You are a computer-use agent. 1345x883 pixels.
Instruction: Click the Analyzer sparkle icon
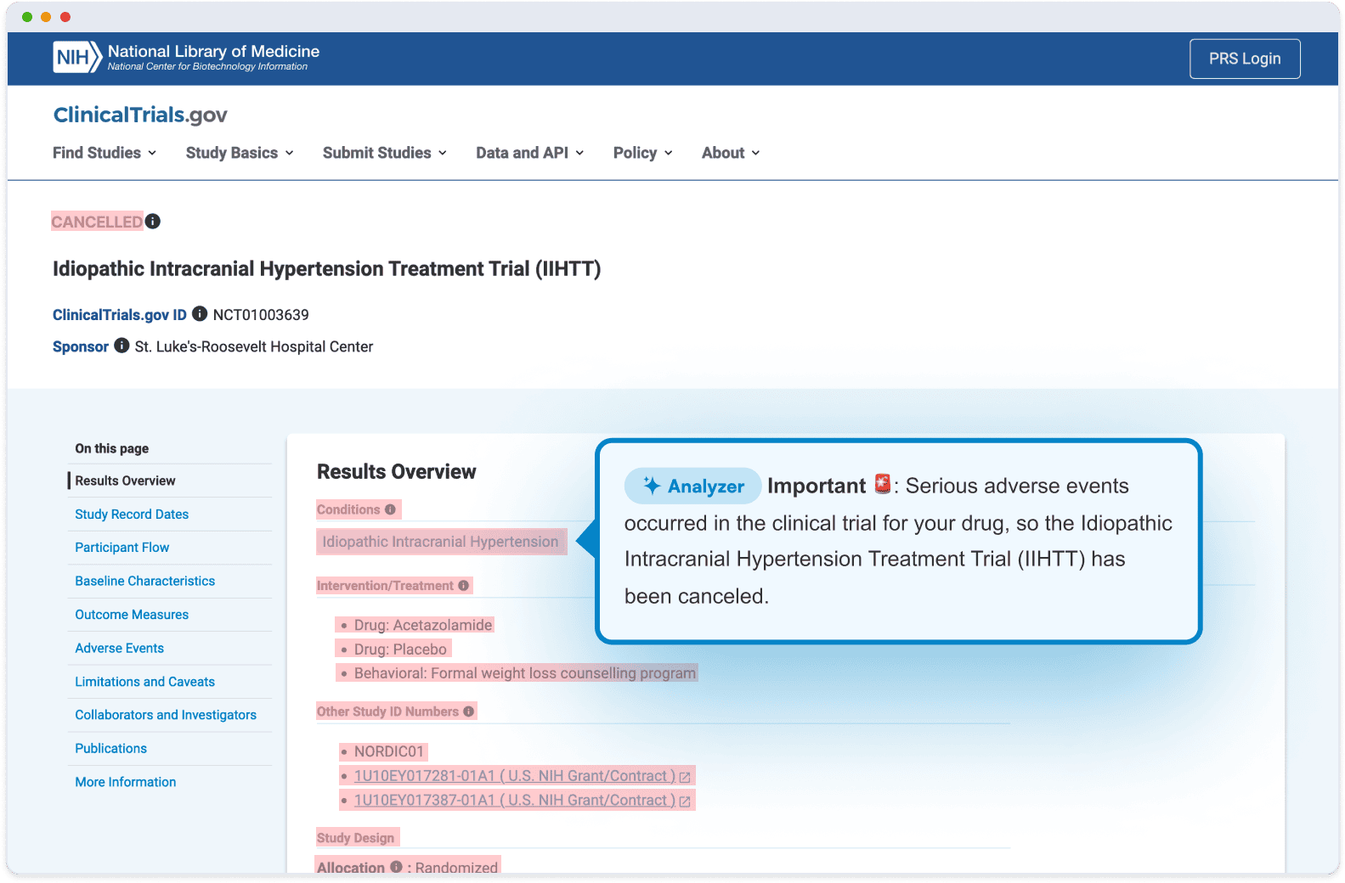tap(652, 486)
